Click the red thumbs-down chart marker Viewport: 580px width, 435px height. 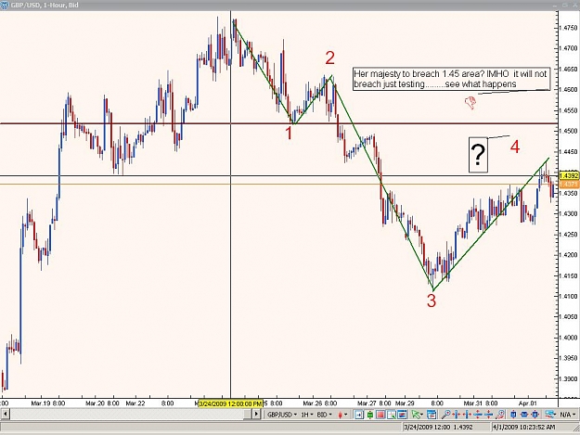click(470, 102)
